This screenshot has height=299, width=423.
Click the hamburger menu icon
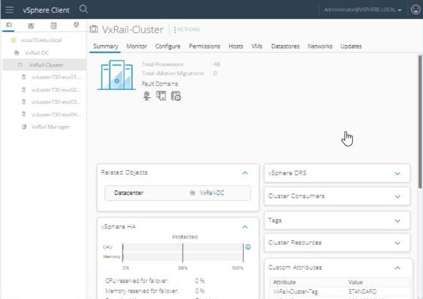pyautogui.click(x=10, y=10)
